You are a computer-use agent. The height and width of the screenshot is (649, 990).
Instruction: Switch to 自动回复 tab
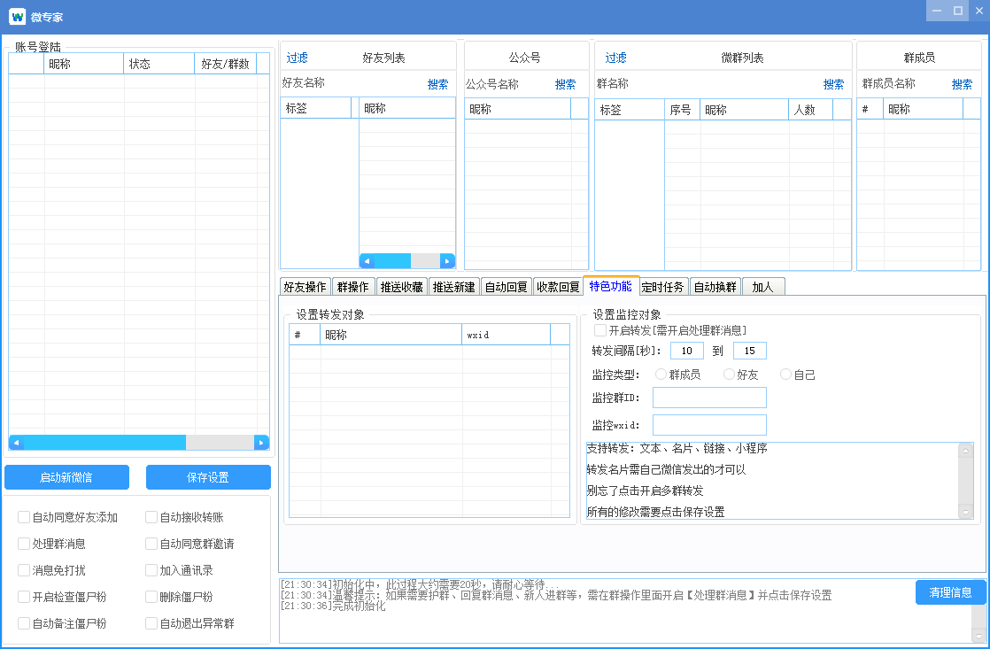click(506, 287)
